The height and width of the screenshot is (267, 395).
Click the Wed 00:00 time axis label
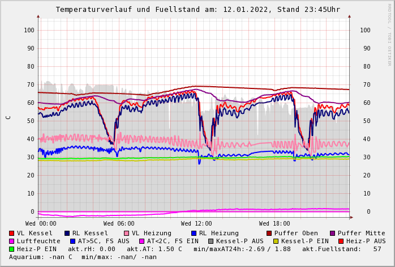(41, 224)
